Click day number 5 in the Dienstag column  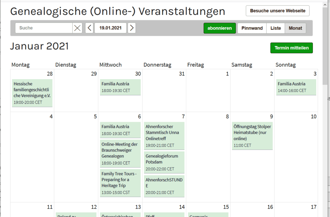click(95, 117)
